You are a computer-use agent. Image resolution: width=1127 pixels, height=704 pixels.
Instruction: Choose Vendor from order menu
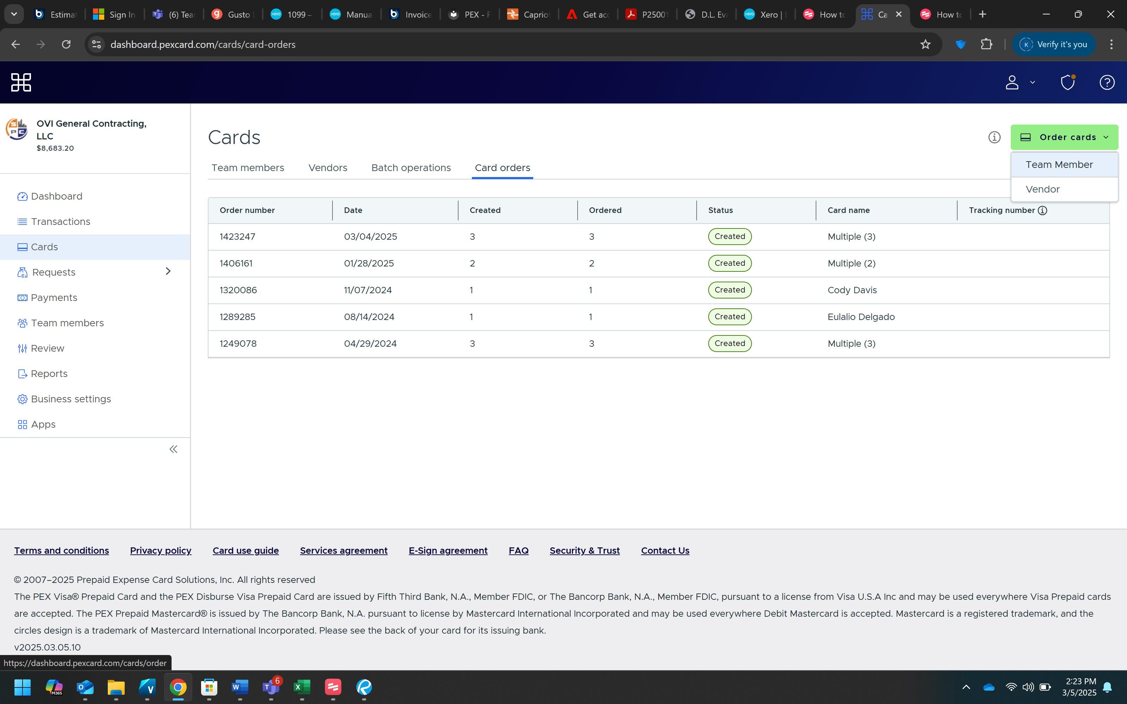(x=1042, y=189)
